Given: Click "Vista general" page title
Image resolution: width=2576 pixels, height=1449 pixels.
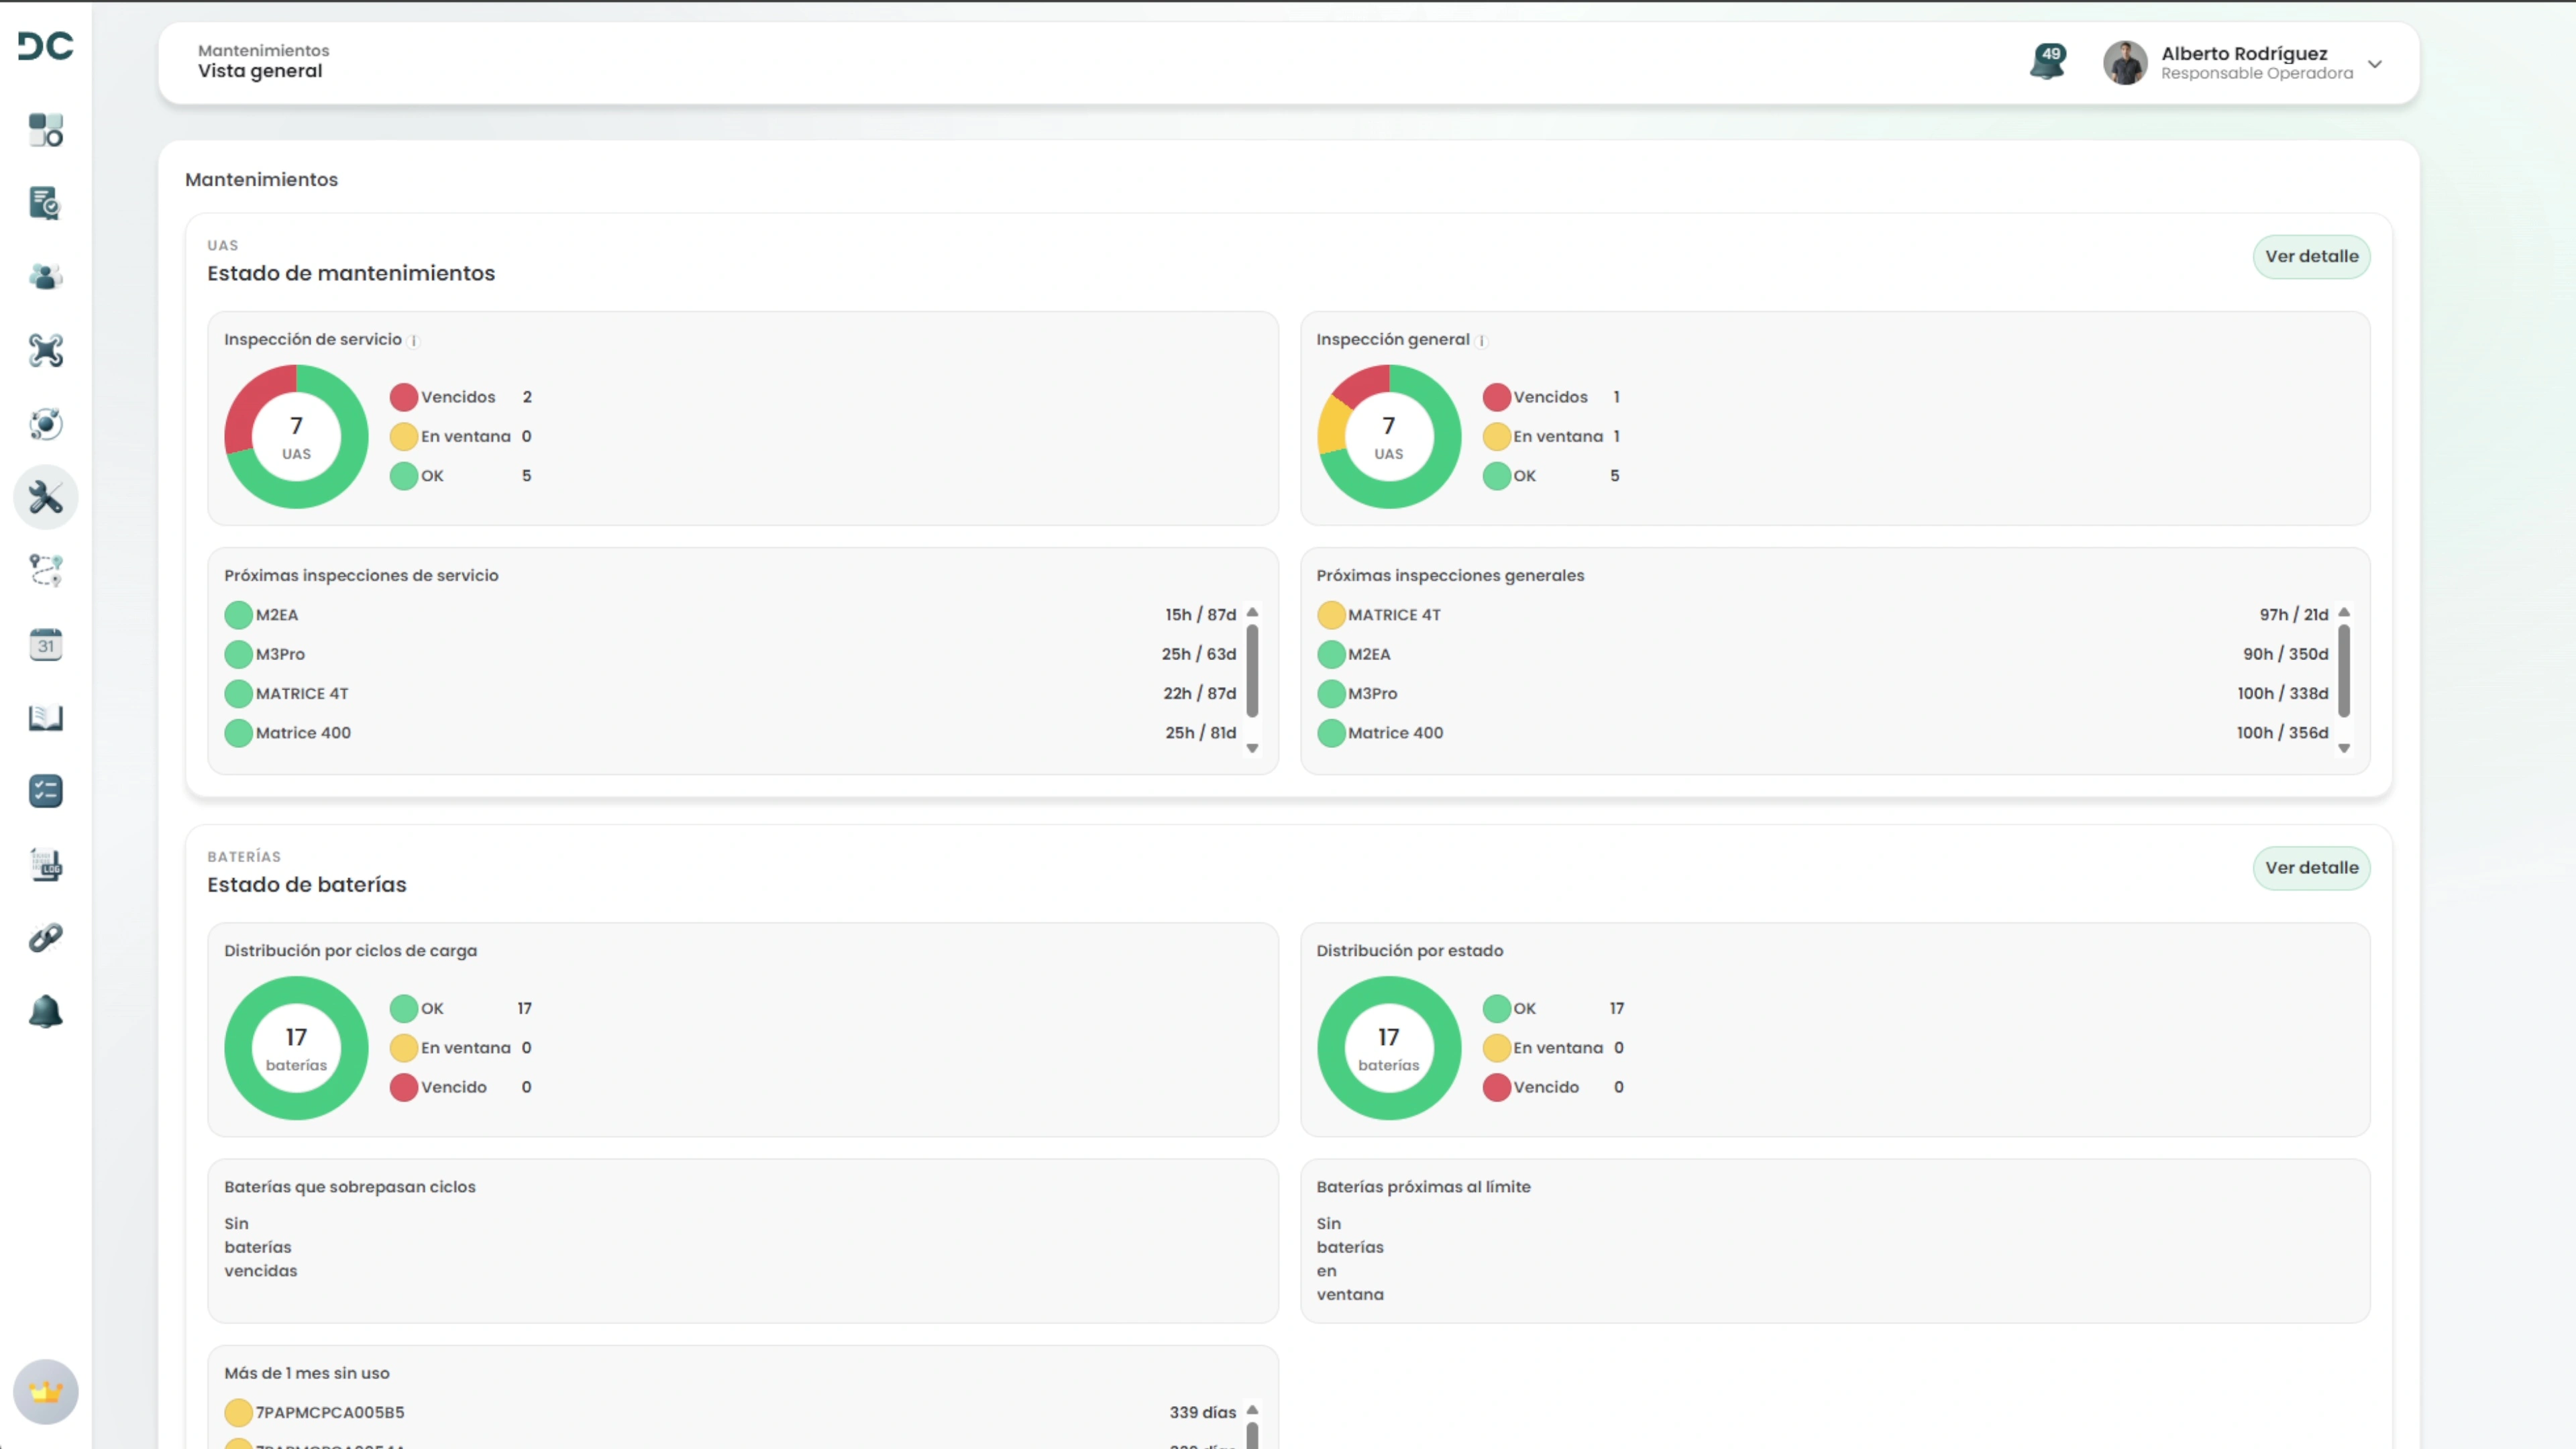Looking at the screenshot, I should (x=260, y=71).
